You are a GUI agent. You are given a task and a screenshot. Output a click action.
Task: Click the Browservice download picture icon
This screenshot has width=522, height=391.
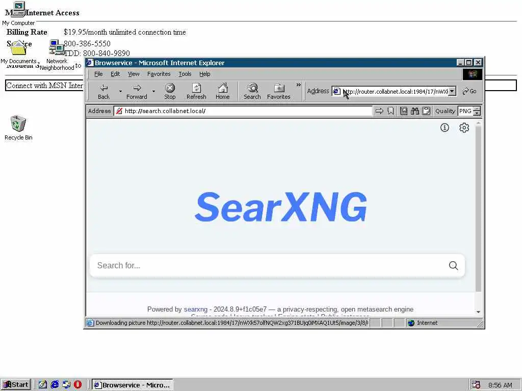404,111
